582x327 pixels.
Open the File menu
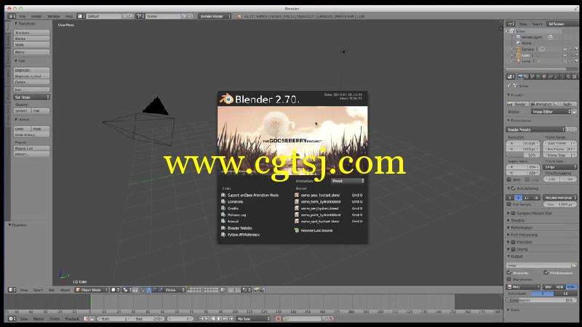point(23,16)
